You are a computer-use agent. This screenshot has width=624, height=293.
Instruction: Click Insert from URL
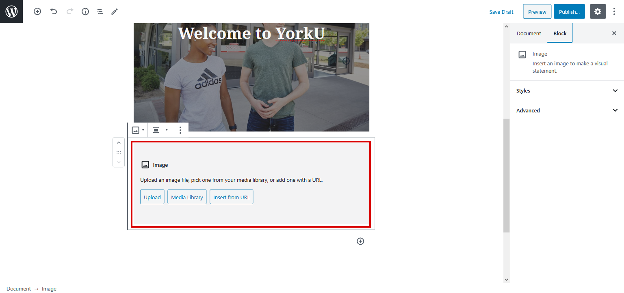pyautogui.click(x=232, y=197)
